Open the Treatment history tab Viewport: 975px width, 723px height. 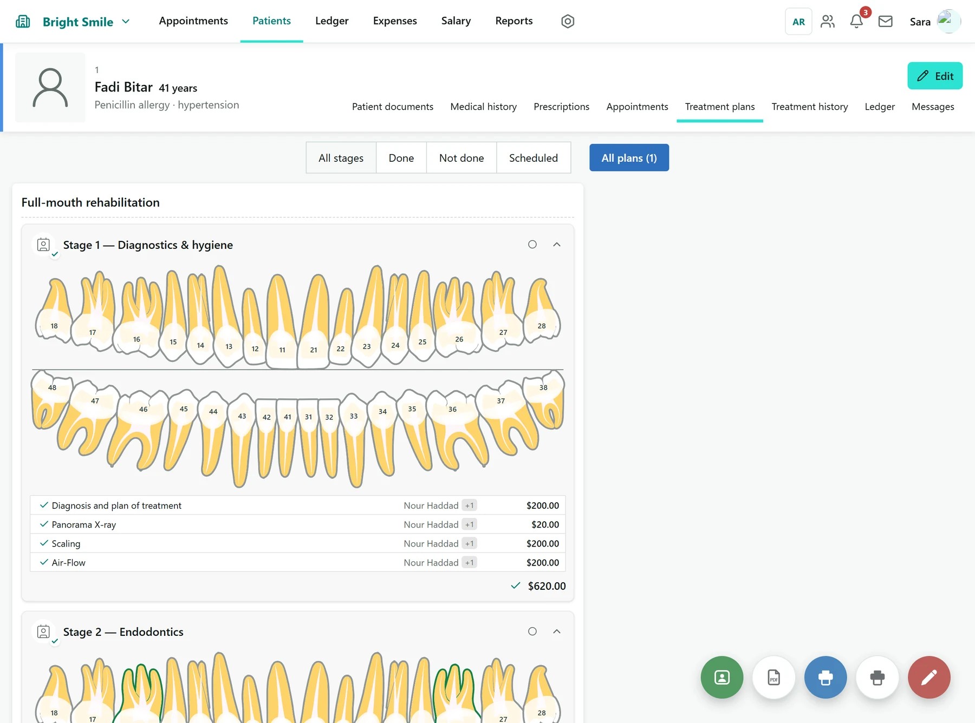pyautogui.click(x=810, y=107)
